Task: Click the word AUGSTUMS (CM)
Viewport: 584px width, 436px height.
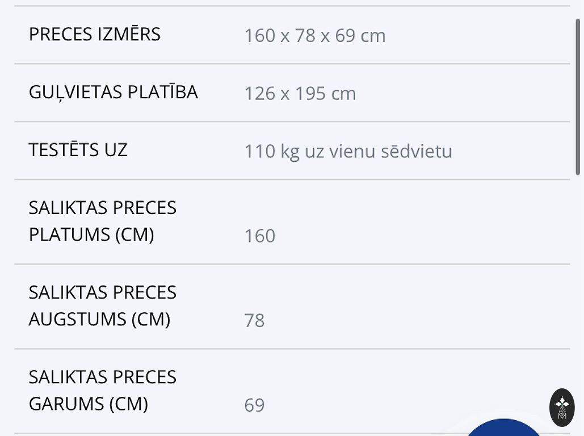Action: [99, 319]
